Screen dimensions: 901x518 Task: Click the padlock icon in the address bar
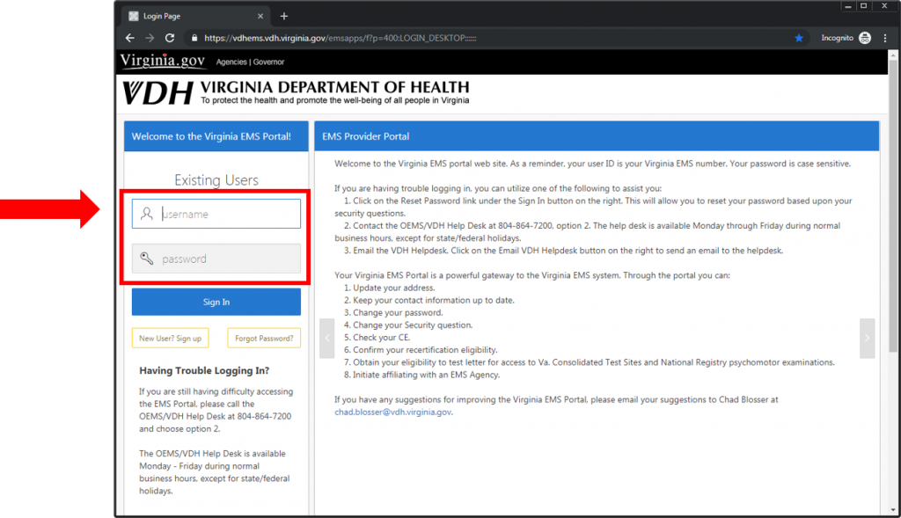tap(193, 38)
